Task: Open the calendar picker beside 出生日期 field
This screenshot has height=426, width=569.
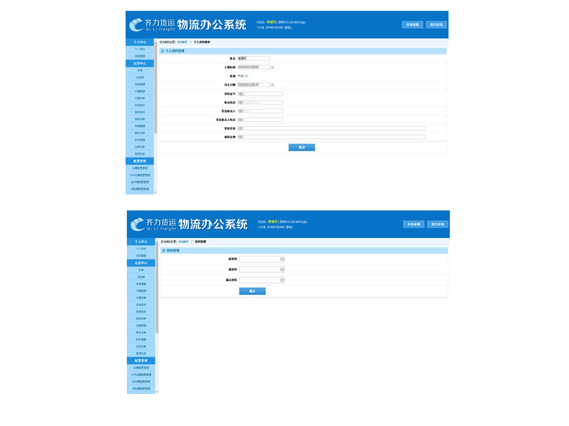Action: click(x=272, y=84)
